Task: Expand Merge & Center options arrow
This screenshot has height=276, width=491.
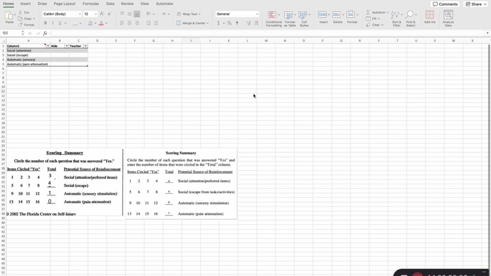Action: tap(207, 23)
